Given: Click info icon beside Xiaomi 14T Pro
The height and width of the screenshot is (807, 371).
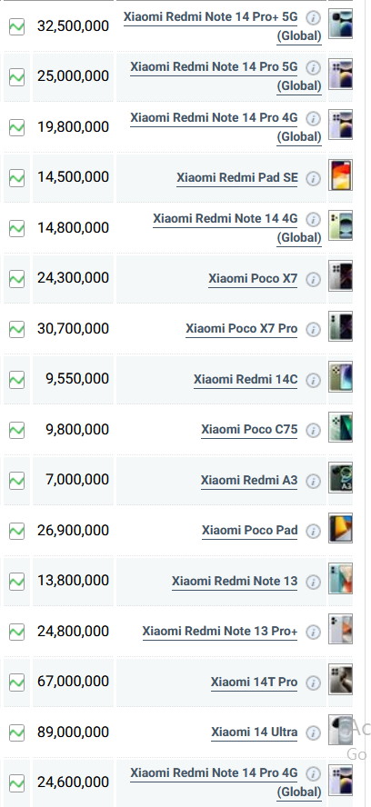Looking at the screenshot, I should 313,682.
